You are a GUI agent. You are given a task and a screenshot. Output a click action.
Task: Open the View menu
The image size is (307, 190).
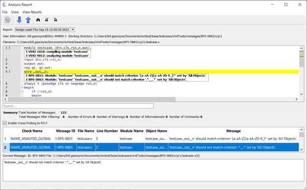[15, 12]
